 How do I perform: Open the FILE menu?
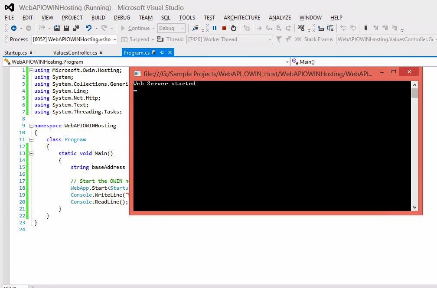[x=9, y=18]
